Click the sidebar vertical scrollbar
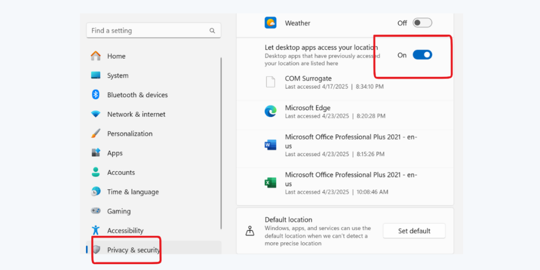 point(221,143)
